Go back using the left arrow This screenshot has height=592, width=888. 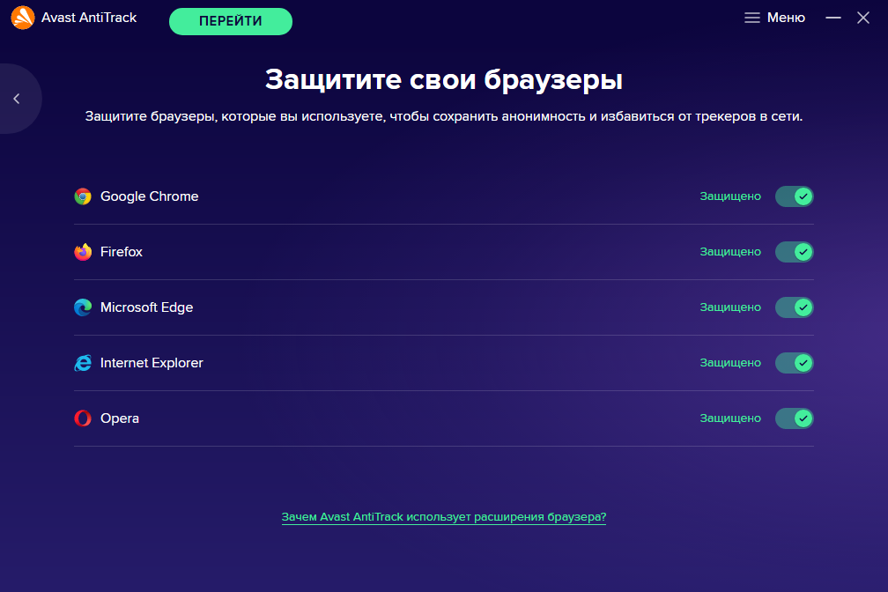(17, 99)
